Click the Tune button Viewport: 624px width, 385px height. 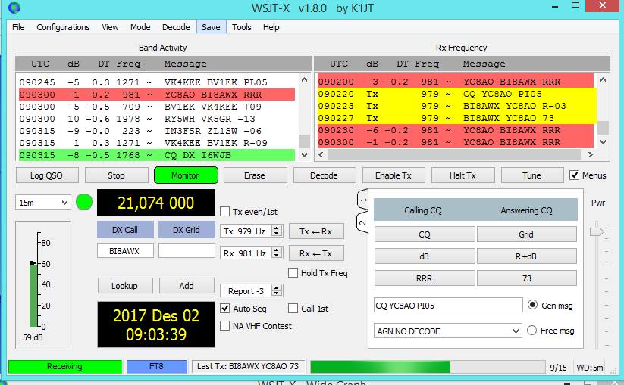click(x=532, y=175)
